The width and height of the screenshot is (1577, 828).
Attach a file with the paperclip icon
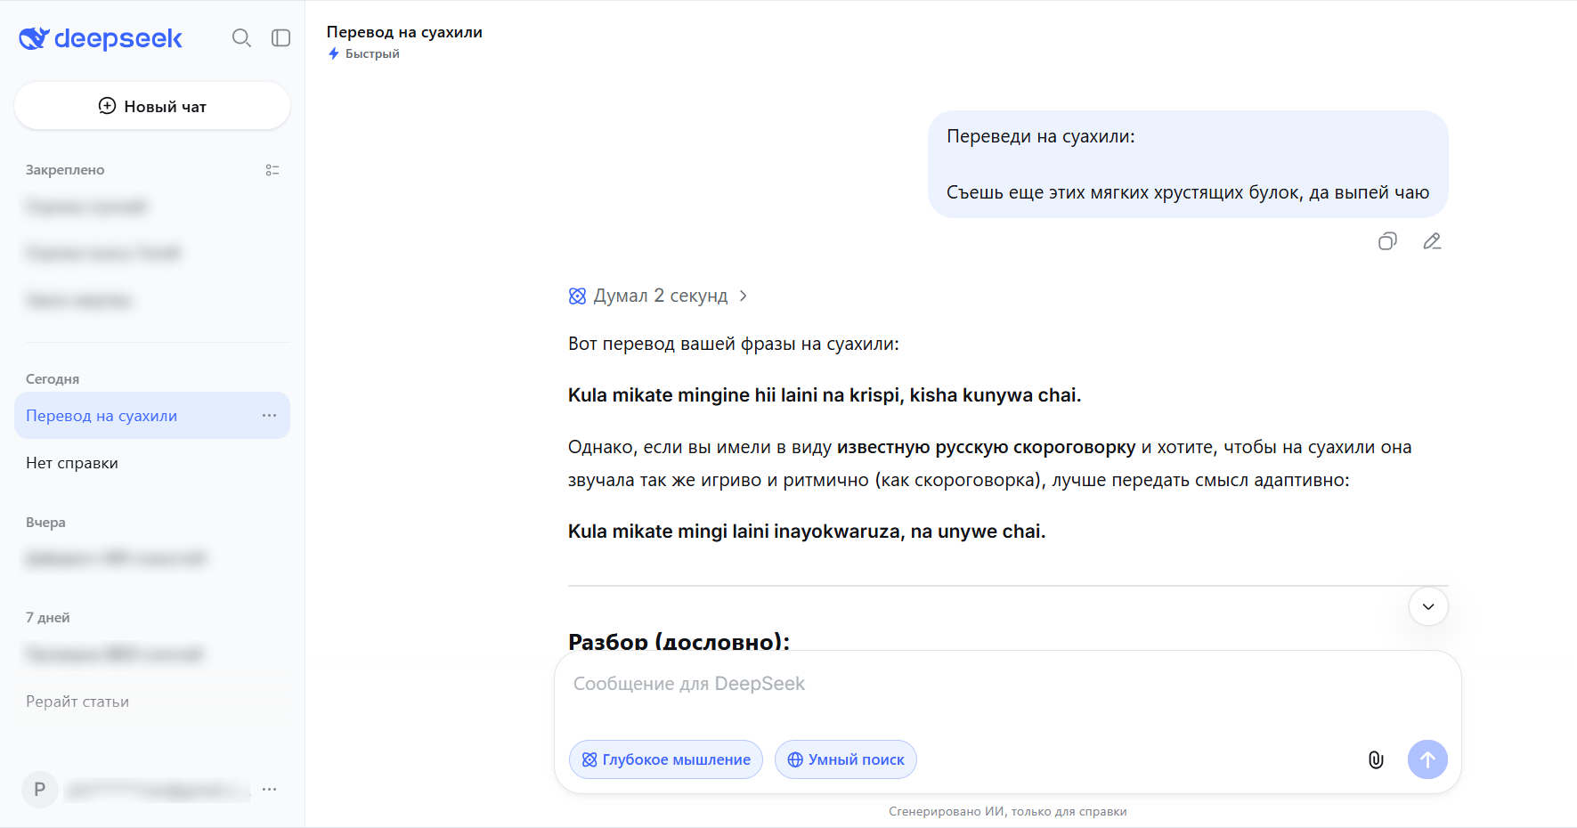coord(1376,759)
